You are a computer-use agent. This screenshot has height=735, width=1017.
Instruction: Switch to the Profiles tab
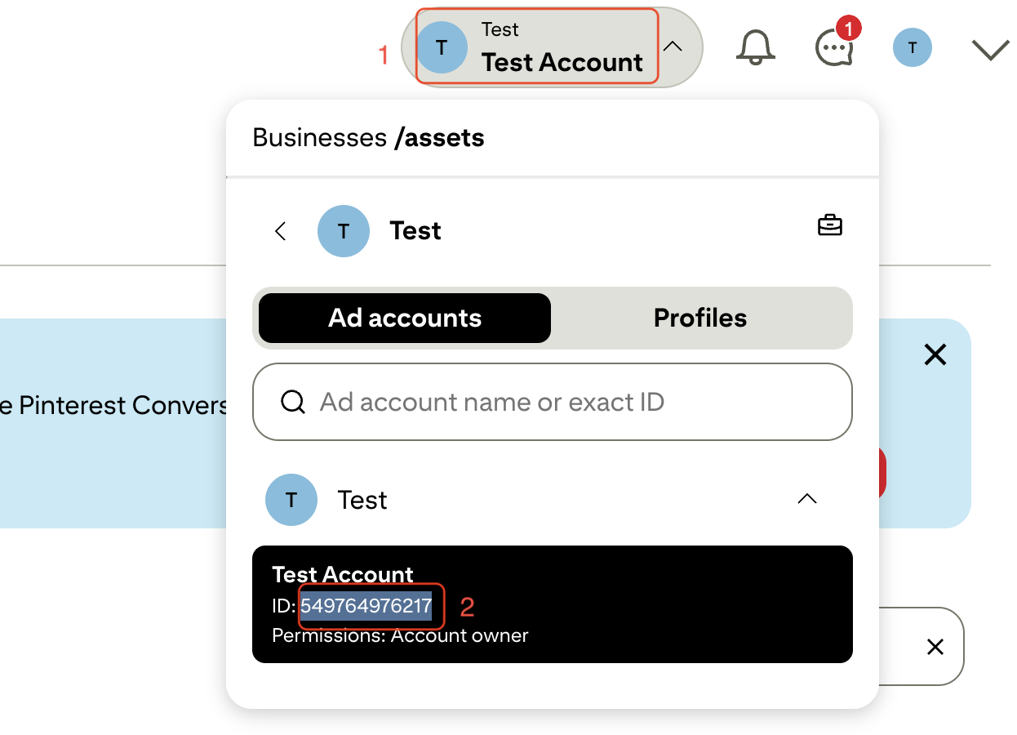pyautogui.click(x=699, y=318)
